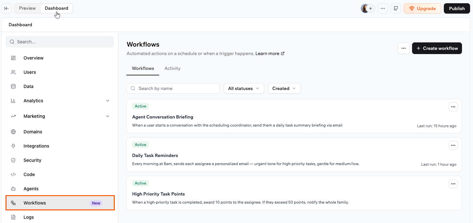Open the Created sort dropdown

[284, 88]
